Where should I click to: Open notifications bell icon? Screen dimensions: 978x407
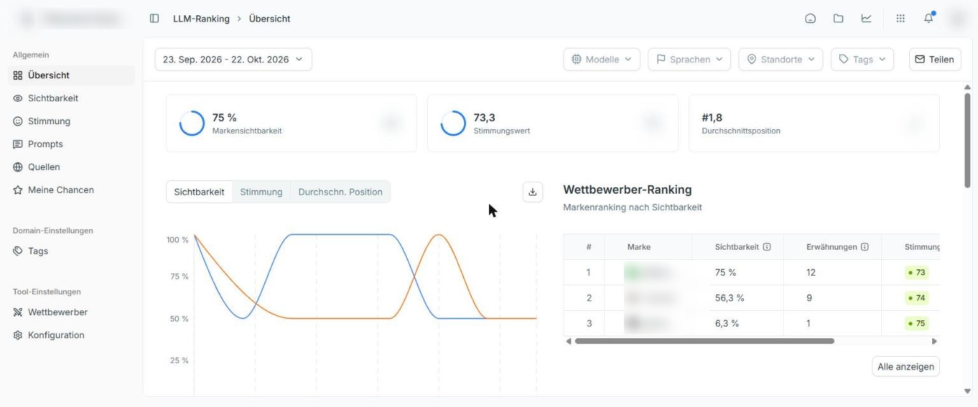click(929, 18)
